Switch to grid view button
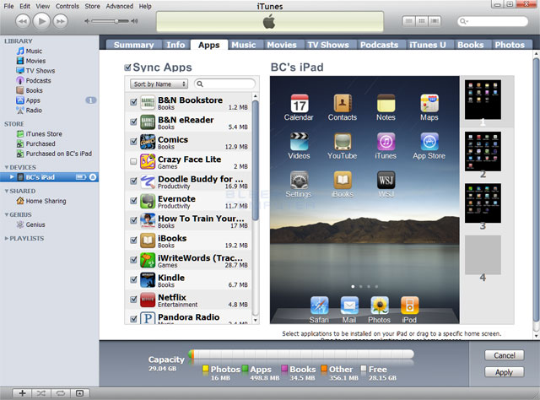 [x=422, y=21]
